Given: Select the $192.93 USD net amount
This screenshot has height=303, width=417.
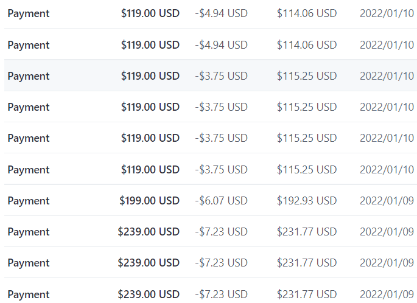Looking at the screenshot, I should tap(307, 201).
